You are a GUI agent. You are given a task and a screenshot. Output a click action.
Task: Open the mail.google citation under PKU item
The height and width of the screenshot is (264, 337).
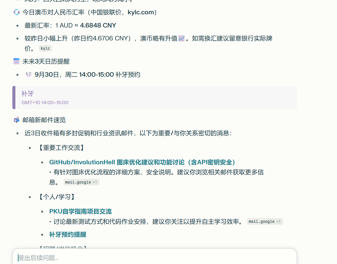265,221
